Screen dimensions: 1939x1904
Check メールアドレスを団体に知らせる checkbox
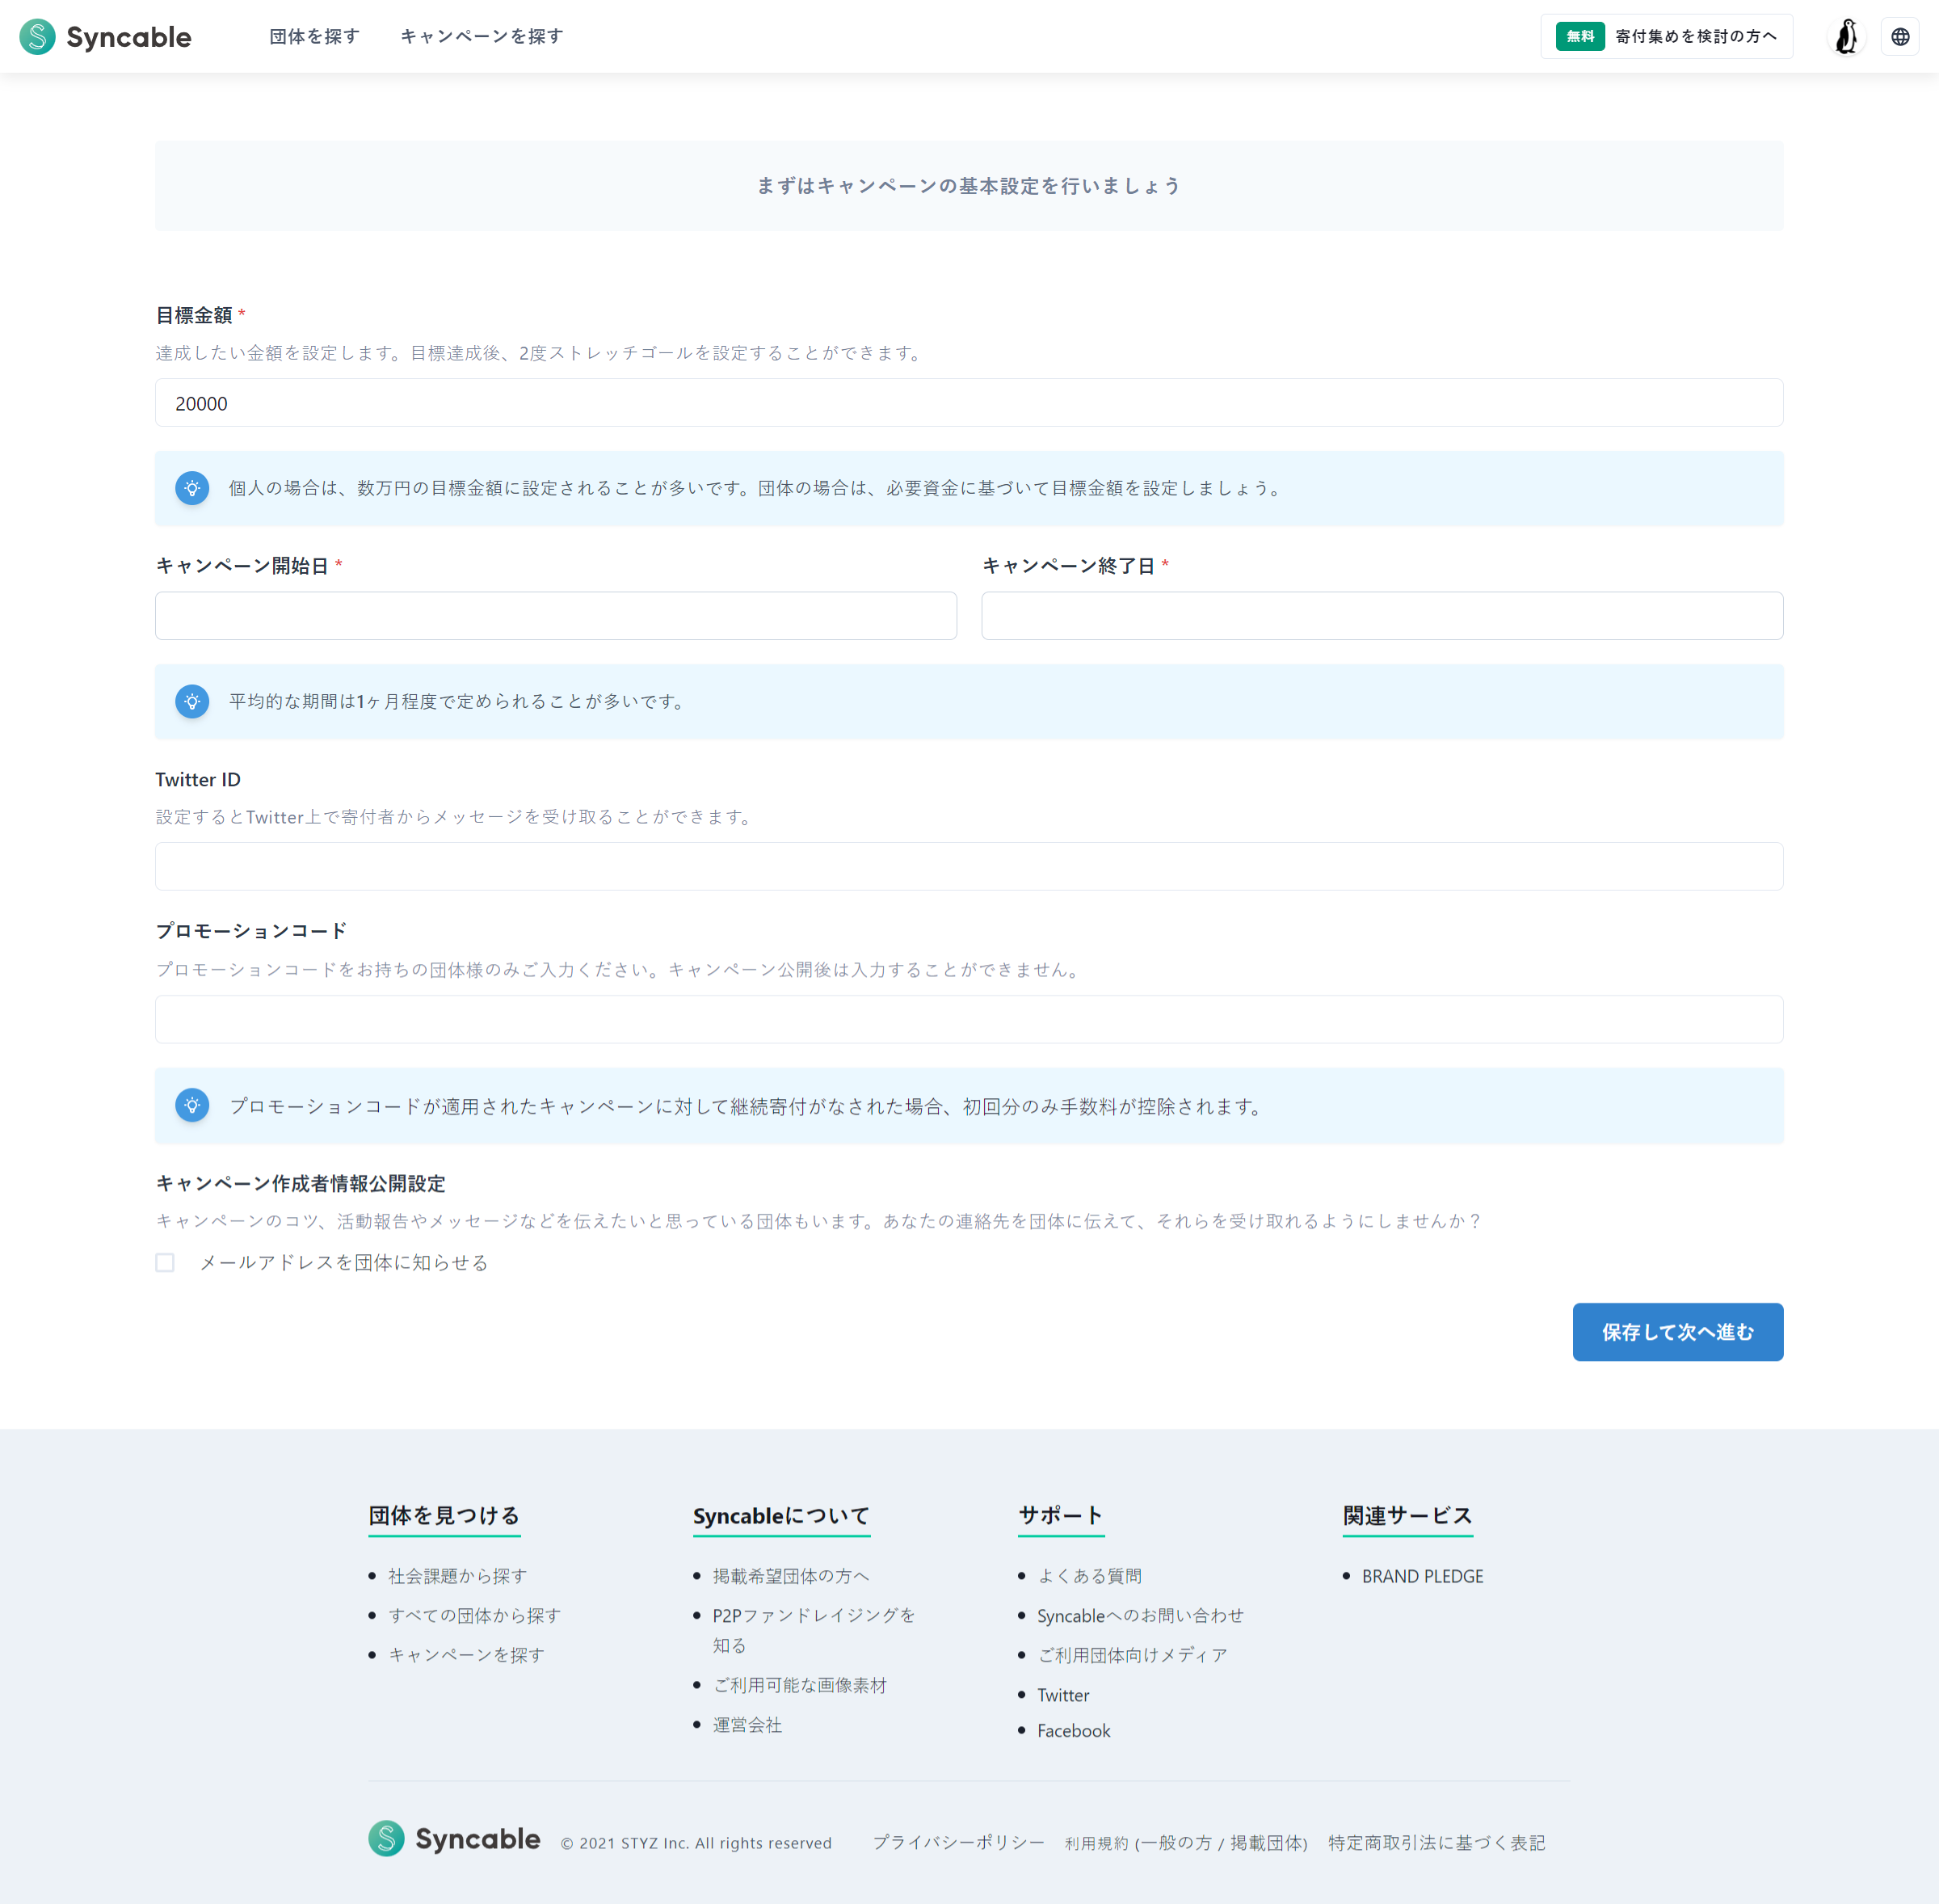click(x=165, y=1262)
